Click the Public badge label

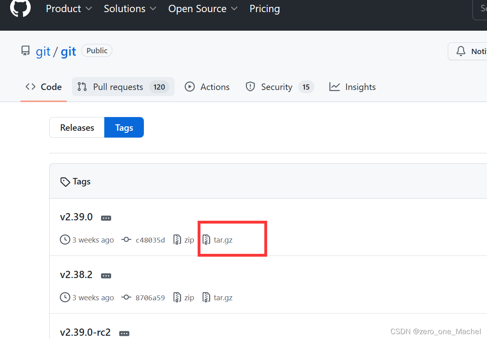coord(97,50)
